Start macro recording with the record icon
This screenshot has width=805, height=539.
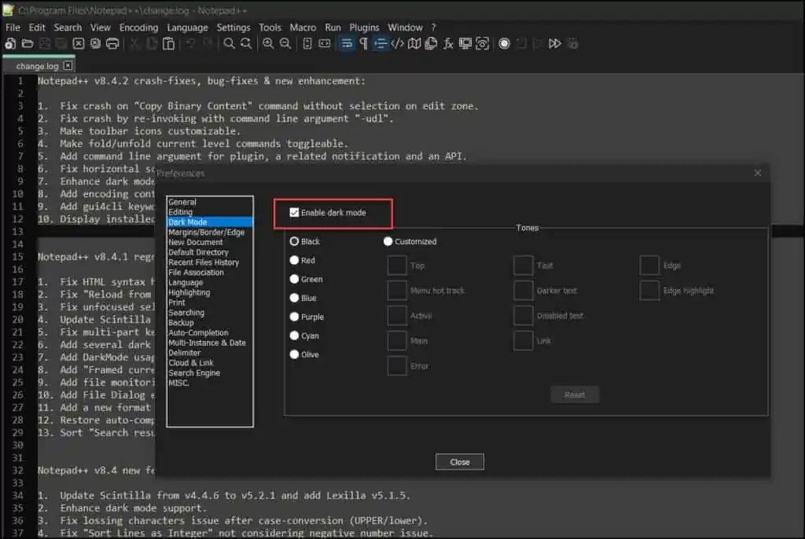click(504, 44)
